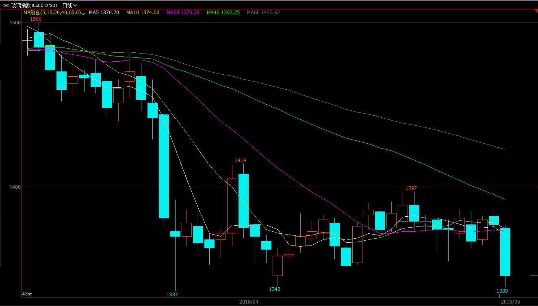The width and height of the screenshot is (538, 306).
Task: Click the MA5 1370.20 label
Action: pos(104,13)
